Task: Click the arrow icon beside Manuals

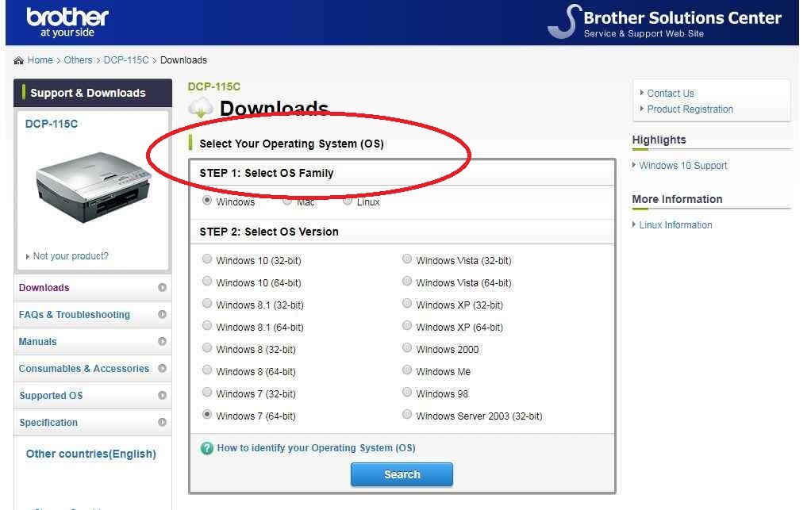Action: (x=162, y=341)
